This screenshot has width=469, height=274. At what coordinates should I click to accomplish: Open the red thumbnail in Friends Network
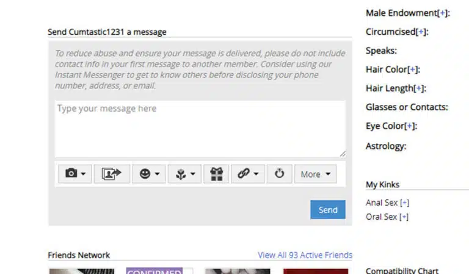(x=315, y=271)
